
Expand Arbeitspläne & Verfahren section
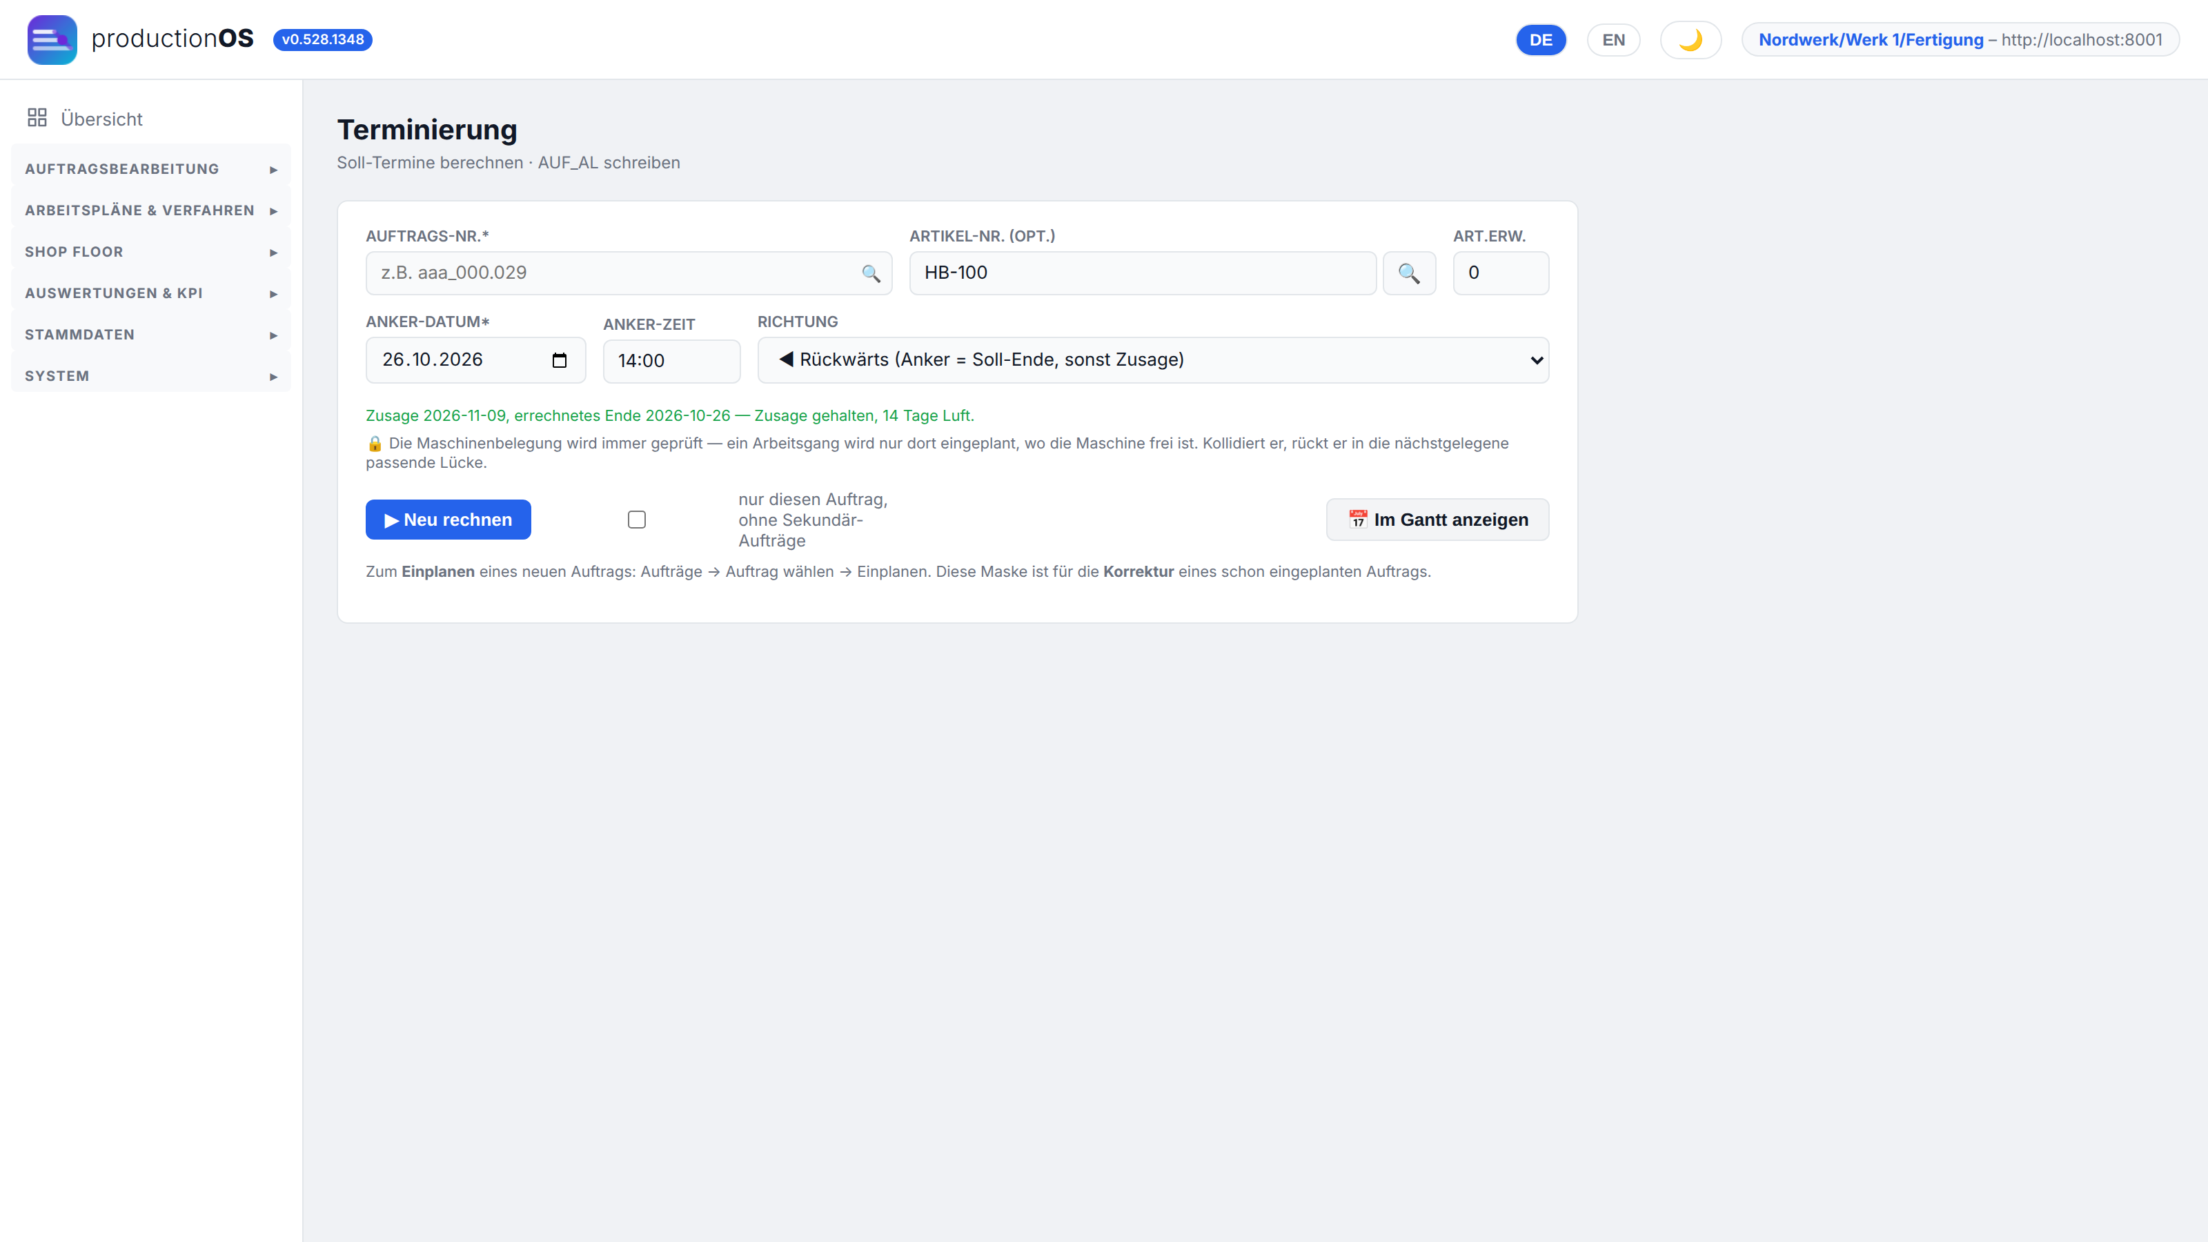click(151, 211)
